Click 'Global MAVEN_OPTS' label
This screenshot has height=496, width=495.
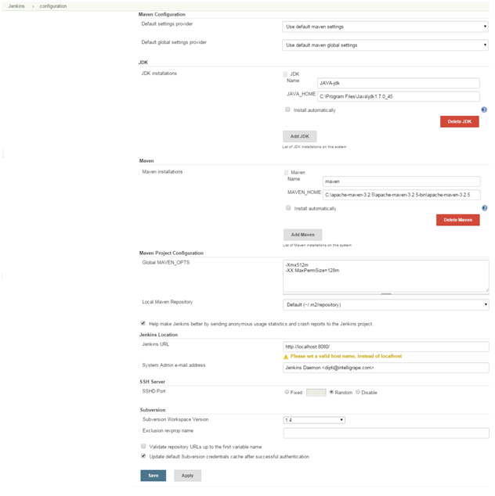165,263
